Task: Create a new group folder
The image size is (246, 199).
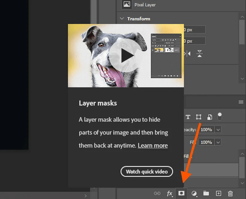Action: coord(206,193)
